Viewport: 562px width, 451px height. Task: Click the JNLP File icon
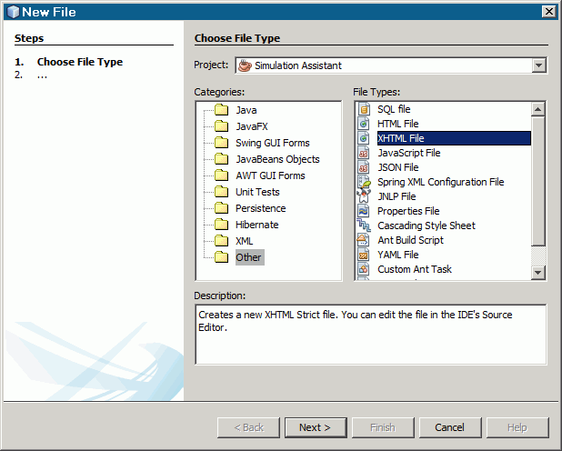[364, 196]
